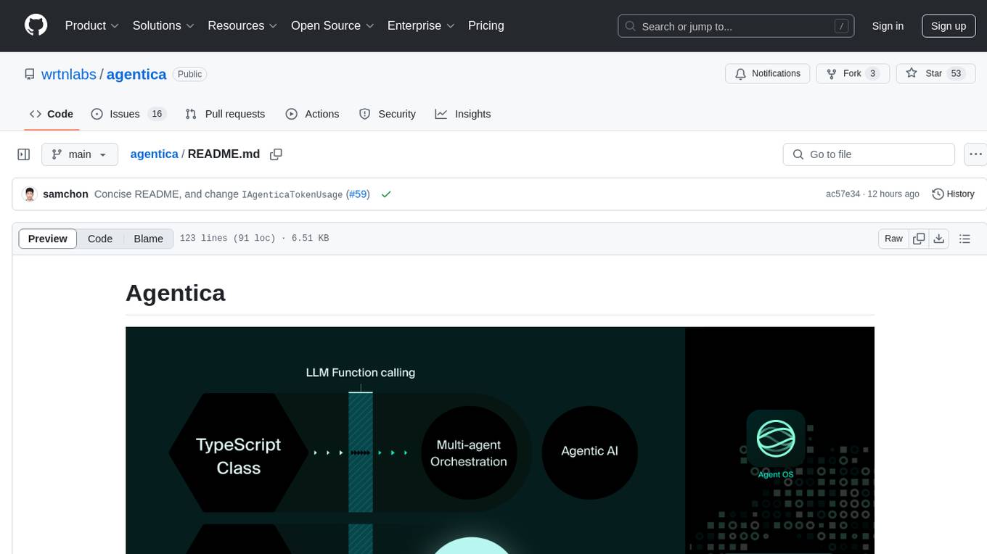Switch to Code view

(100, 239)
